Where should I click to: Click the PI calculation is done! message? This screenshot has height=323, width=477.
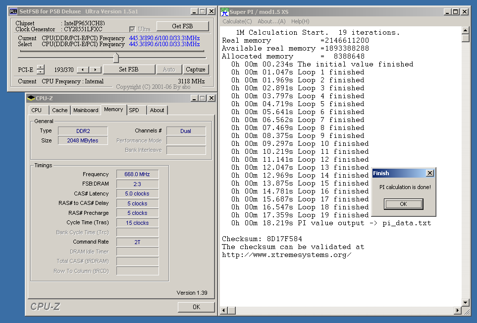point(405,187)
